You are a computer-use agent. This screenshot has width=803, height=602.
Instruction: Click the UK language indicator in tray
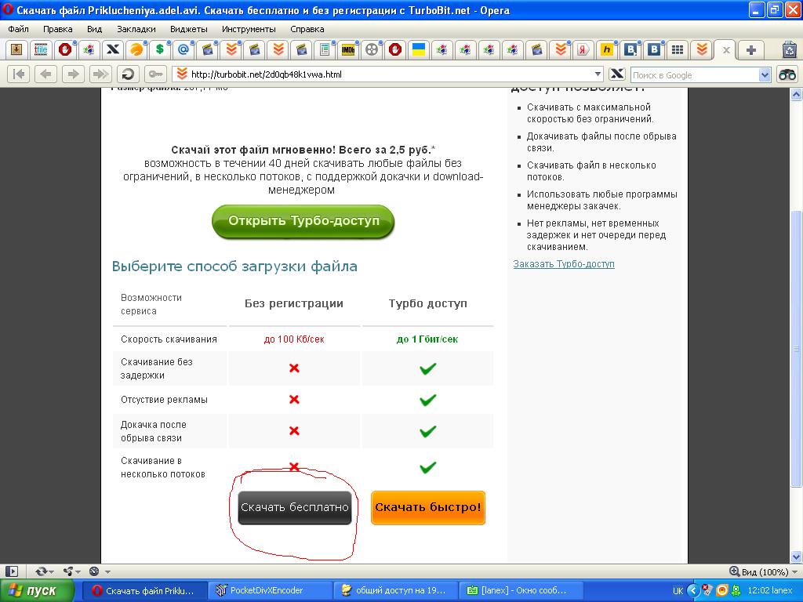678,591
